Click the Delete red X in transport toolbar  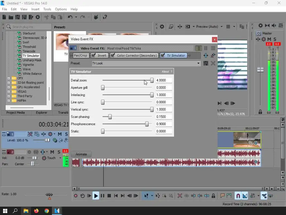click(x=180, y=196)
